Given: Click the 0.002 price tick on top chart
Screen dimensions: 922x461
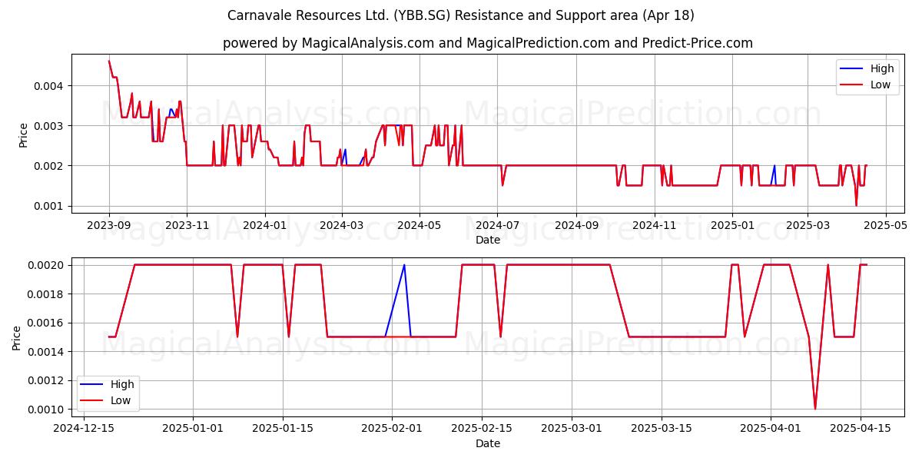Looking at the screenshot, I should [x=49, y=166].
